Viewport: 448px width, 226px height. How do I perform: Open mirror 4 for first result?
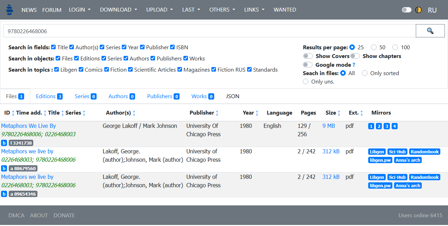[x=394, y=126]
